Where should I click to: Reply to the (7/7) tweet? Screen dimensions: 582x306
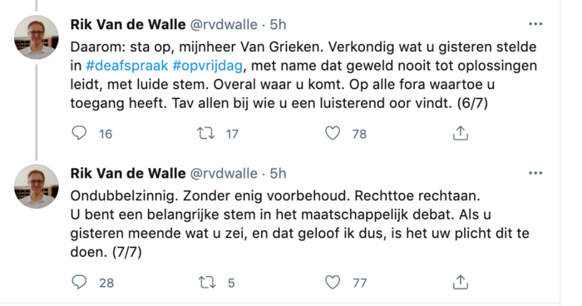point(79,282)
